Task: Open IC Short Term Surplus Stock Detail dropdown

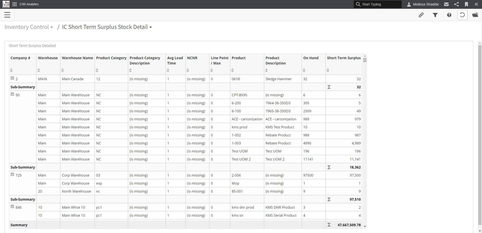Action: 107,27
